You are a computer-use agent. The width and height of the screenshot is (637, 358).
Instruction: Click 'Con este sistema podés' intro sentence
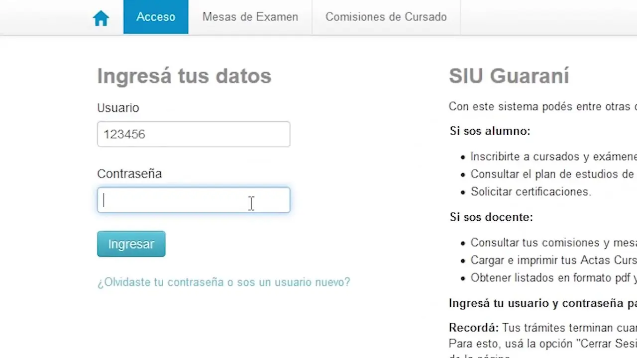542,106
